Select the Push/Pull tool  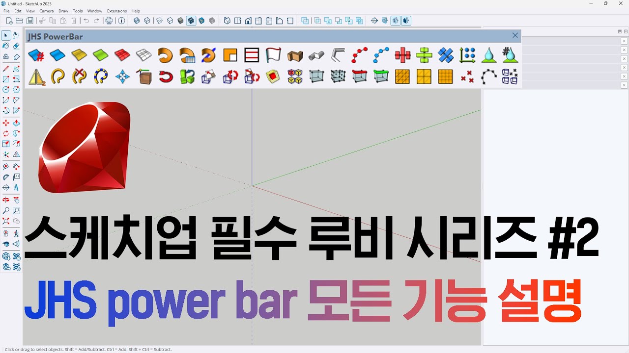[16, 123]
